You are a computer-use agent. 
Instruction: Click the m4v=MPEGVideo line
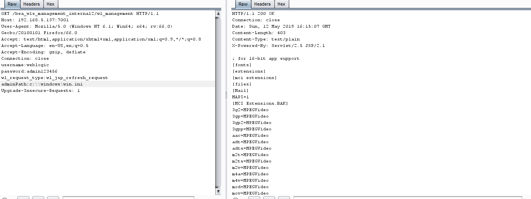click(x=250, y=180)
